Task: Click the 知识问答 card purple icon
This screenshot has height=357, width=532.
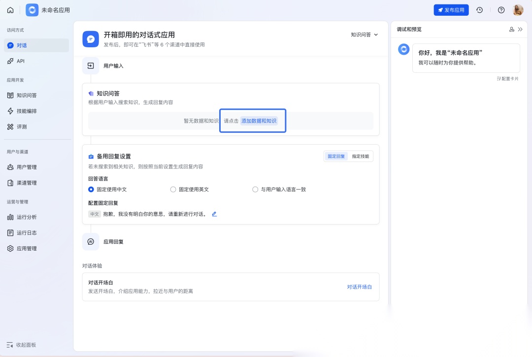Action: (91, 94)
